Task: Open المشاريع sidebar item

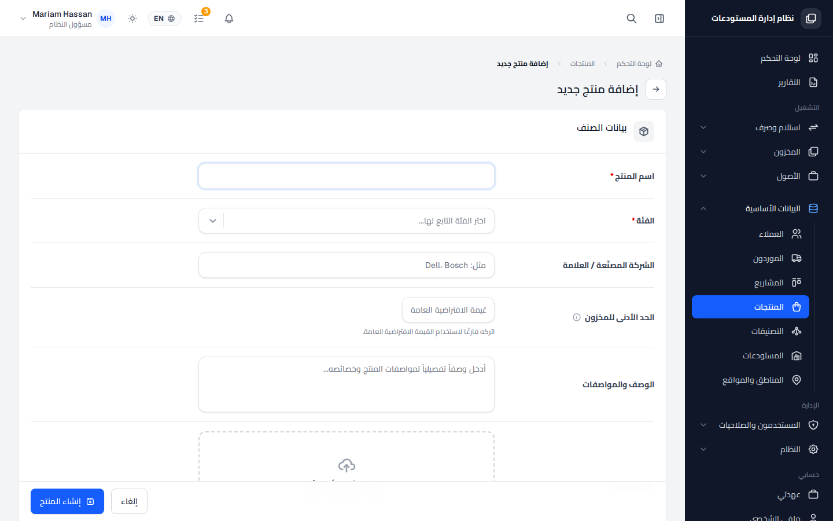Action: 751,282
